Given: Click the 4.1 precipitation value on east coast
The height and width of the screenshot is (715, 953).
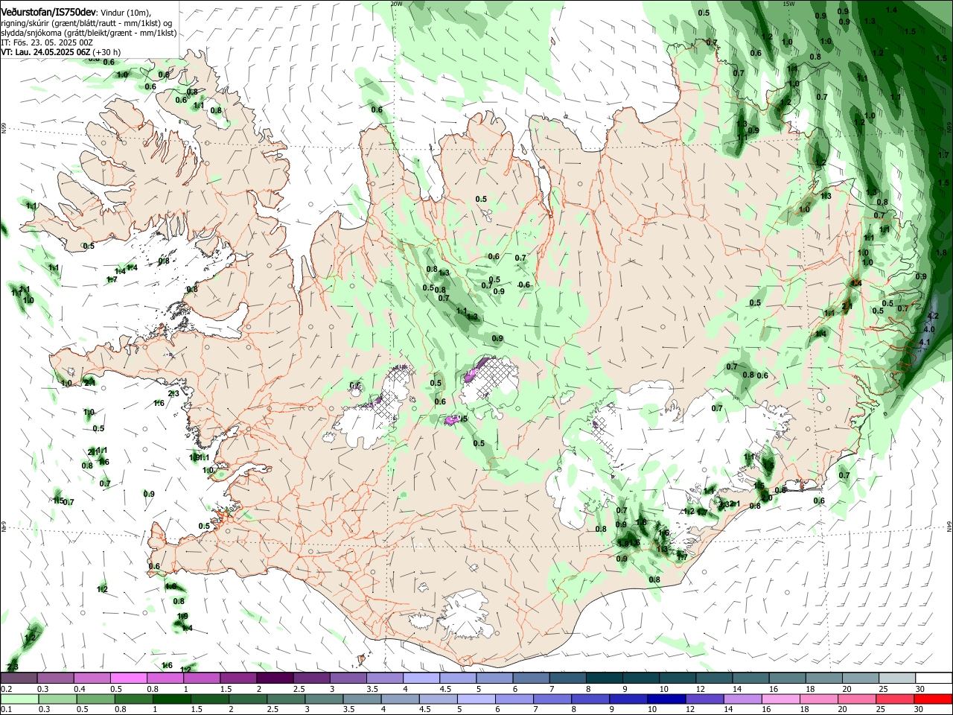Looking at the screenshot, I should click(925, 342).
